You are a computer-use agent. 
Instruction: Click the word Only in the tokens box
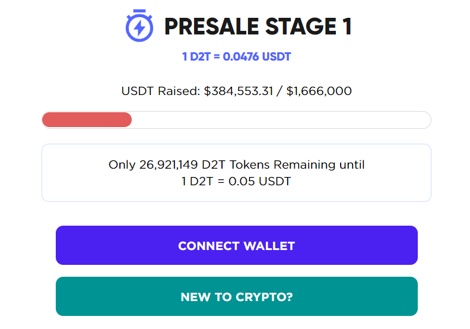tap(122, 164)
